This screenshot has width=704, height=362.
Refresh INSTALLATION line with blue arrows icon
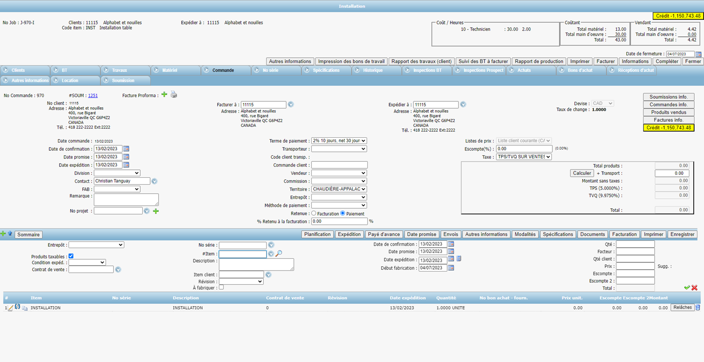(x=17, y=307)
